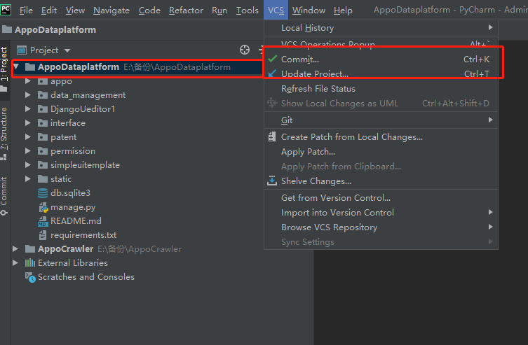Viewport: 528px width, 345px height.
Task: Click the Shelve Changes download icon
Action: 272,181
